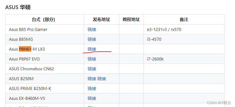This screenshot has height=107, width=235.
Task: Click the '发布地址' column header
Action: [x=101, y=19]
